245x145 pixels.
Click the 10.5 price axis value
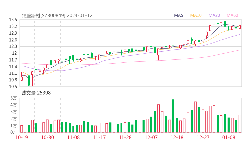[x=13, y=87]
